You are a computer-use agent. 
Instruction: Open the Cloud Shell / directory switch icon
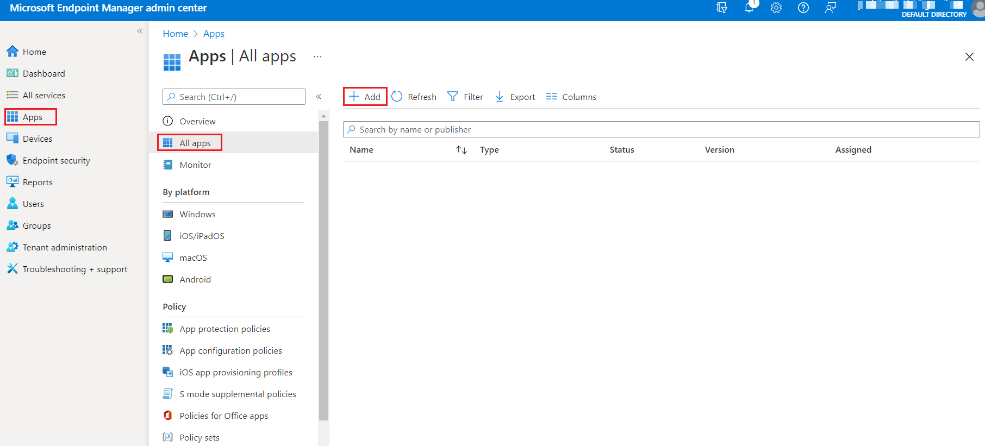[722, 8]
